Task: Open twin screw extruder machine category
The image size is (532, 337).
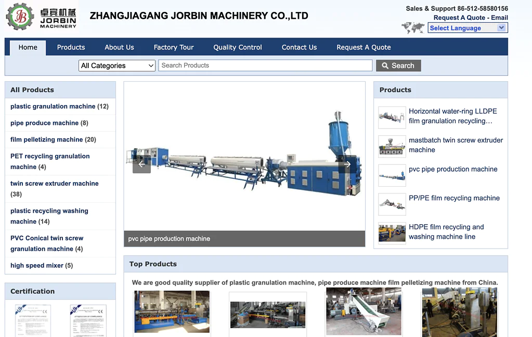Action: coord(55,184)
